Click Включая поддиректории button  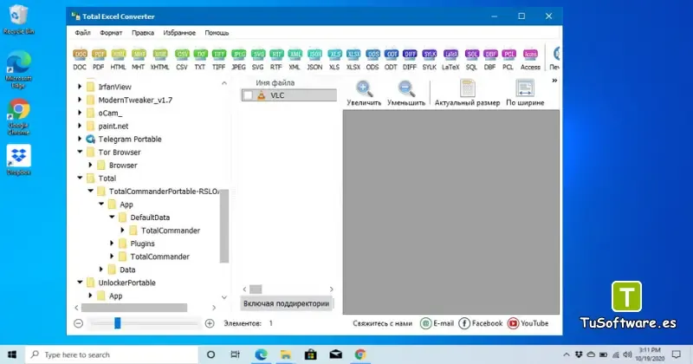click(286, 304)
